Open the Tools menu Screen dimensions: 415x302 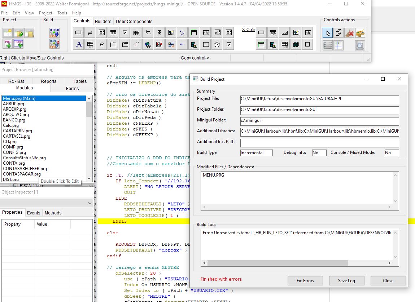click(62, 13)
